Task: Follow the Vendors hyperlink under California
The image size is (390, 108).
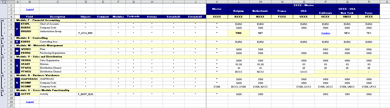Action: [x=325, y=33]
